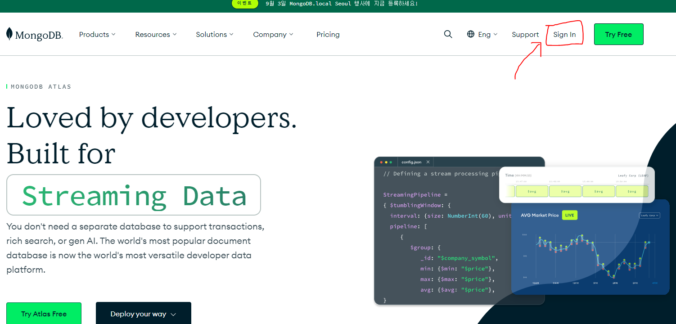This screenshot has height=324, width=676.
Task: Click the $tumblingWindow code line
Action: coord(417,205)
